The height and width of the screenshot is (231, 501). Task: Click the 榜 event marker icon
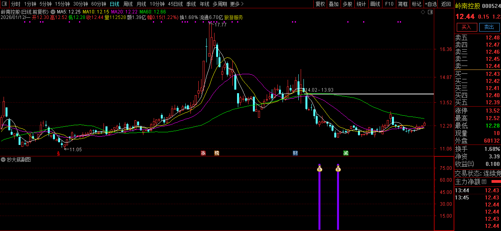tap(217, 153)
